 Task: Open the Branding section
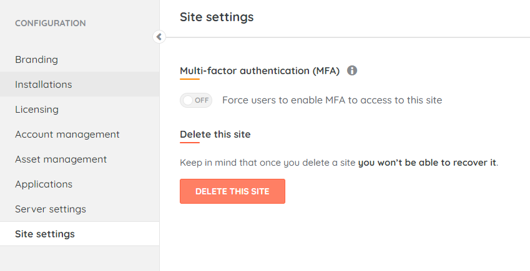(x=36, y=60)
